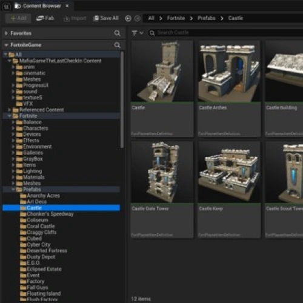The width and height of the screenshot is (303, 303).
Task: Open the Fab marketplace button
Action: [45, 18]
